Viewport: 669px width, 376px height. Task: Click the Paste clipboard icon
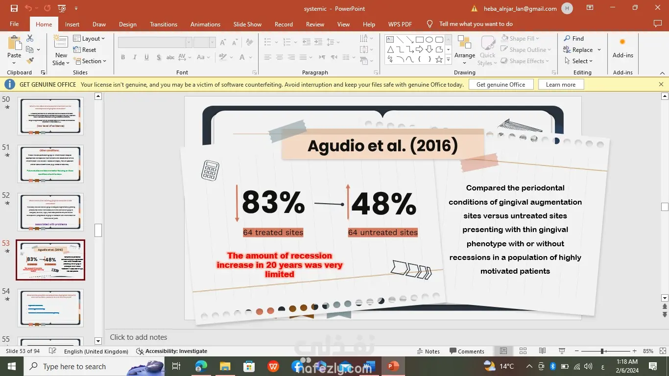point(14,43)
